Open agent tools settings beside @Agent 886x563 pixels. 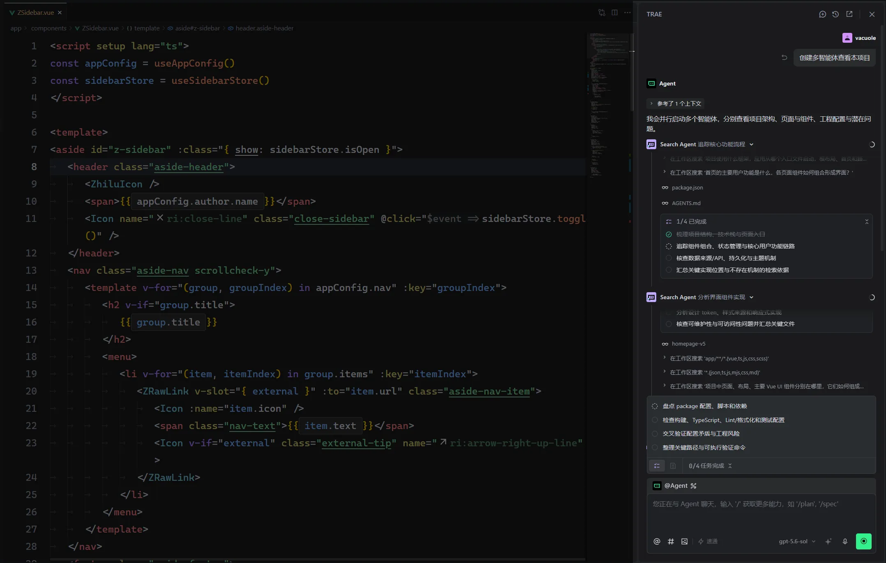(x=693, y=486)
